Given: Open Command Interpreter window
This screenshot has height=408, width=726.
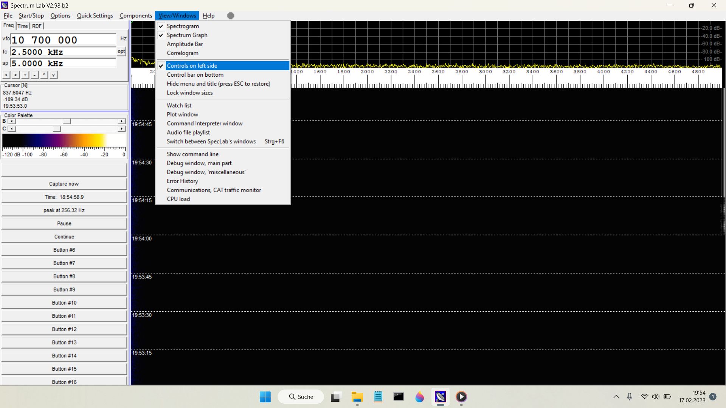Looking at the screenshot, I should tap(223, 124).
